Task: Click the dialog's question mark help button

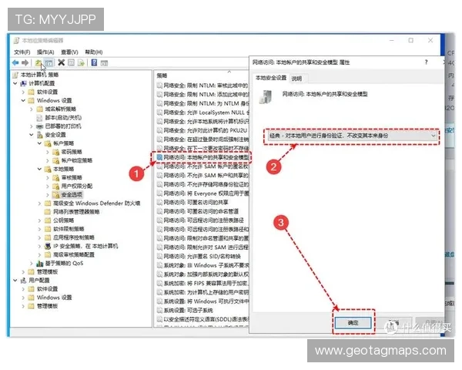Action: (426, 62)
